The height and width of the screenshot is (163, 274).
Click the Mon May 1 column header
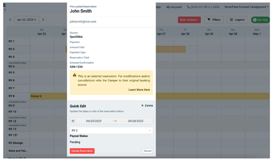257,32
